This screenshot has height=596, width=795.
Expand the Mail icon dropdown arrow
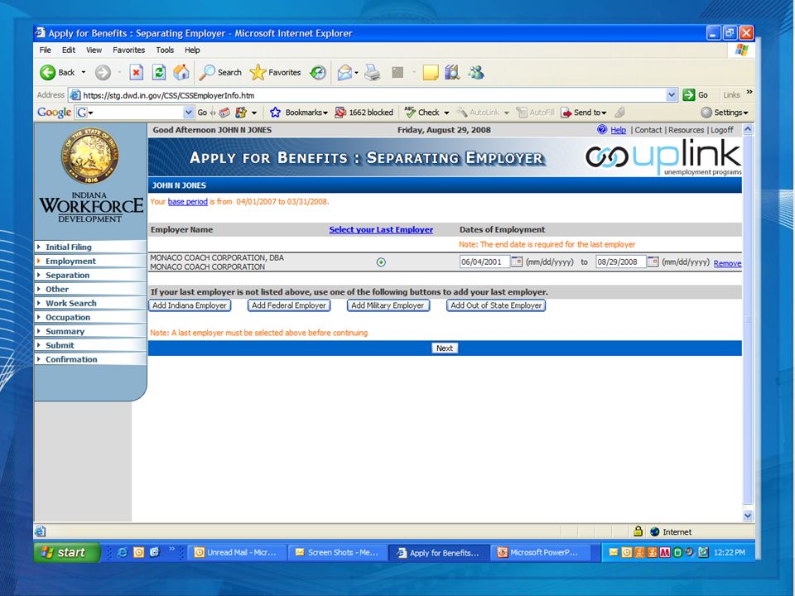(356, 73)
